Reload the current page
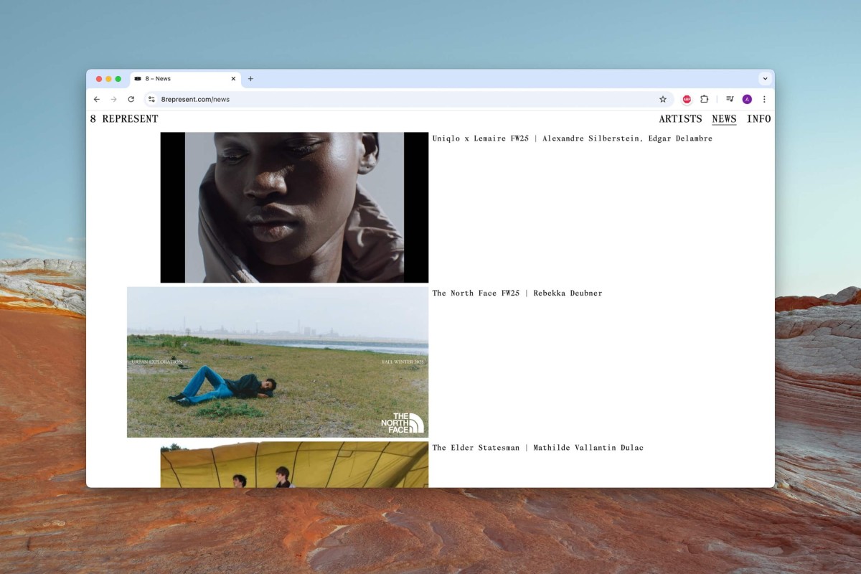861x574 pixels. [131, 99]
